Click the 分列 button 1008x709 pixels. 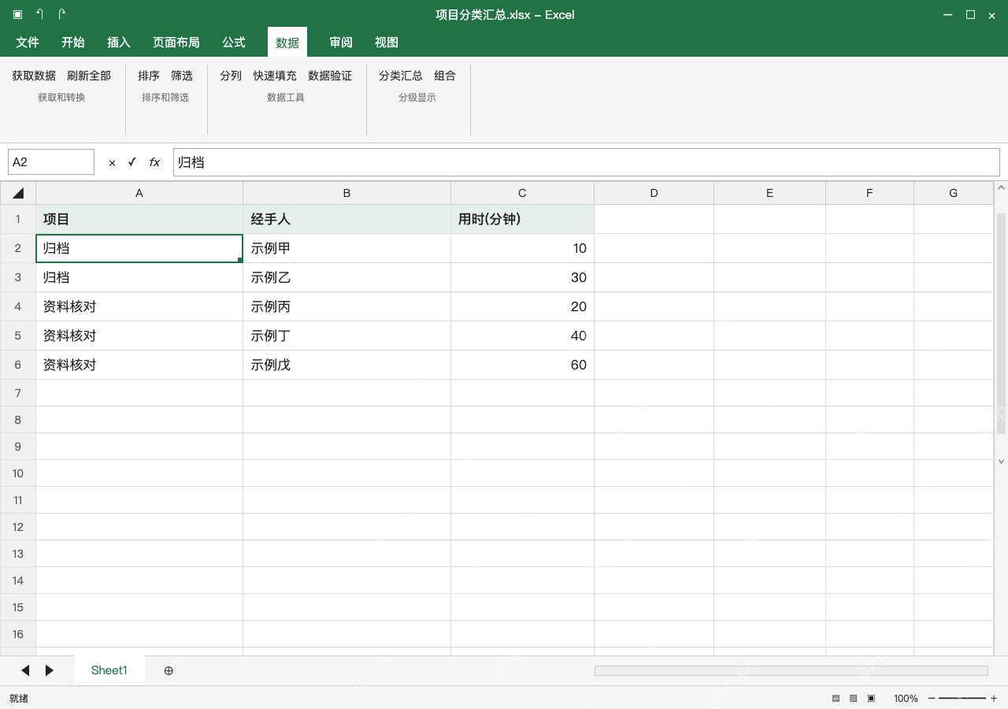coord(231,76)
